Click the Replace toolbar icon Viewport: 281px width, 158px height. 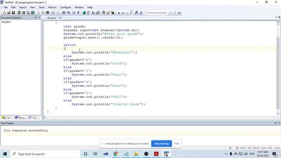tap(108, 13)
